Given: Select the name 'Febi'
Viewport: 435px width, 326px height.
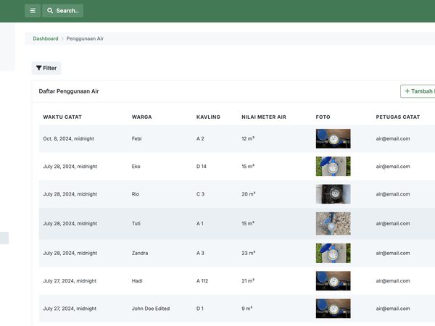Looking at the screenshot, I should pos(136,138).
